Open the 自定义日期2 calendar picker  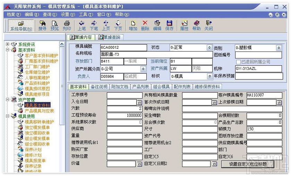click(214, 164)
